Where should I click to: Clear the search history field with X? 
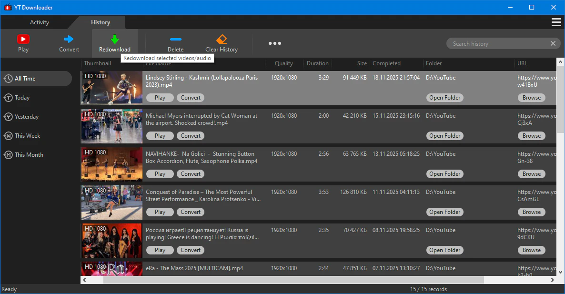tap(553, 43)
